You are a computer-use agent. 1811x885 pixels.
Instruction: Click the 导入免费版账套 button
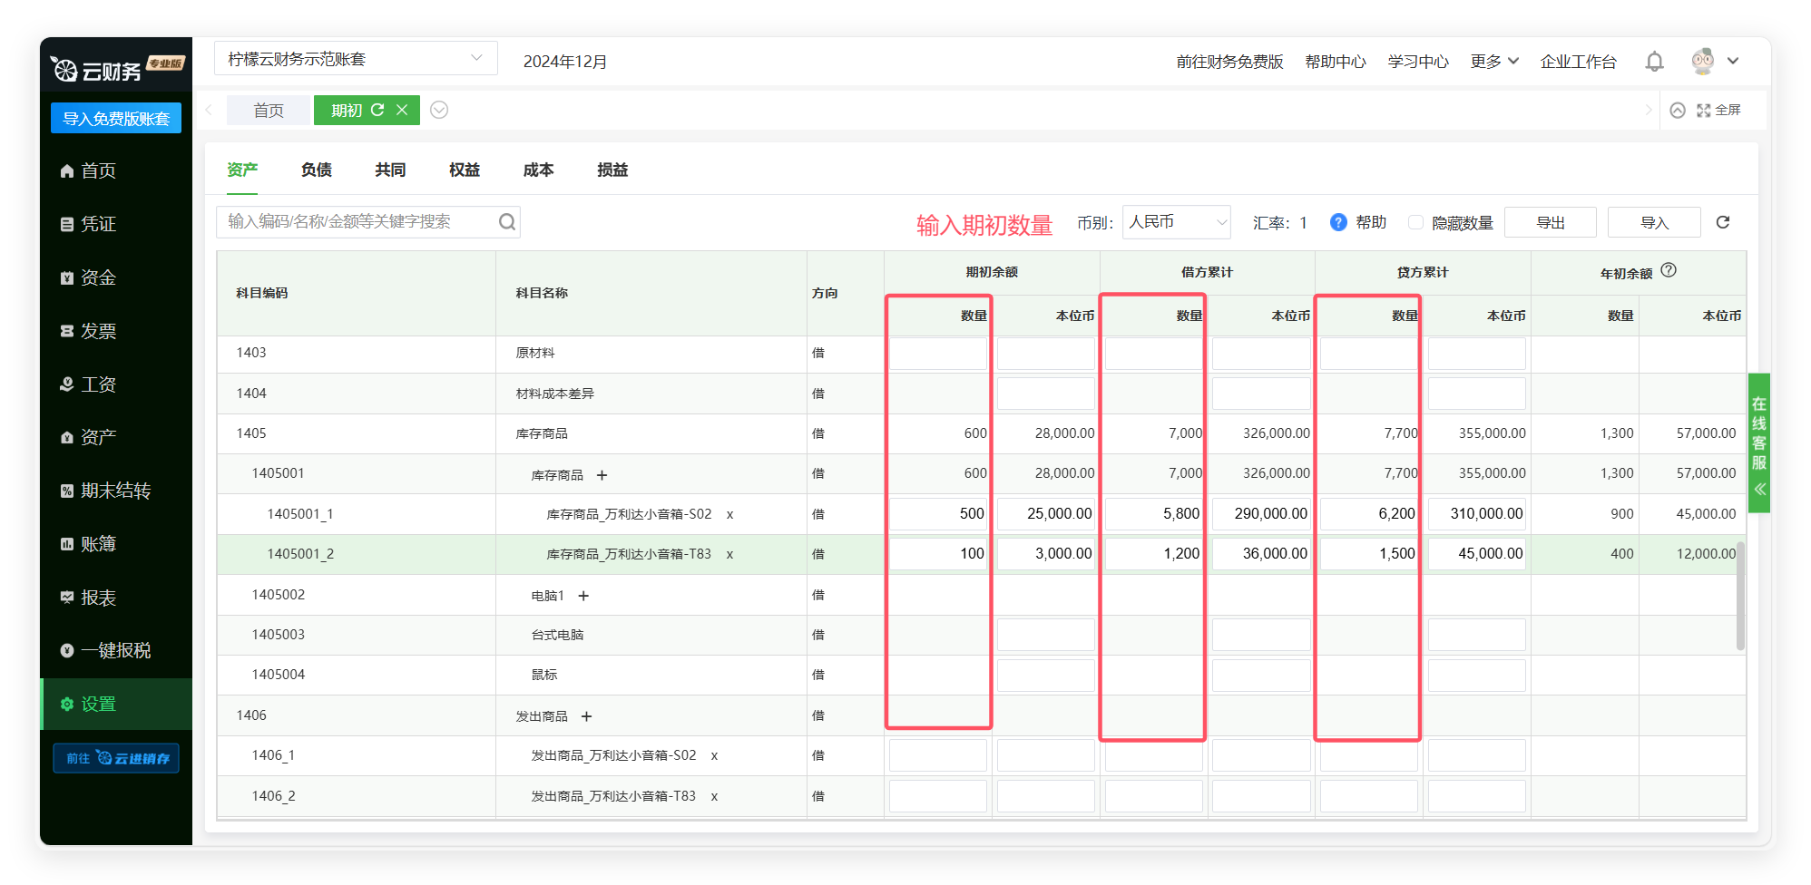tap(116, 119)
